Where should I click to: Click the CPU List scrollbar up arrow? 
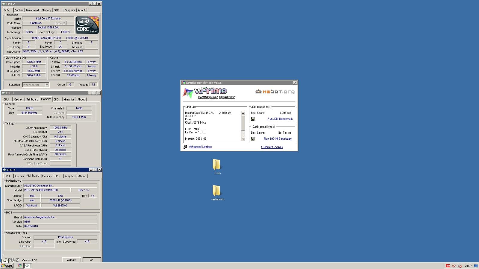point(243,113)
